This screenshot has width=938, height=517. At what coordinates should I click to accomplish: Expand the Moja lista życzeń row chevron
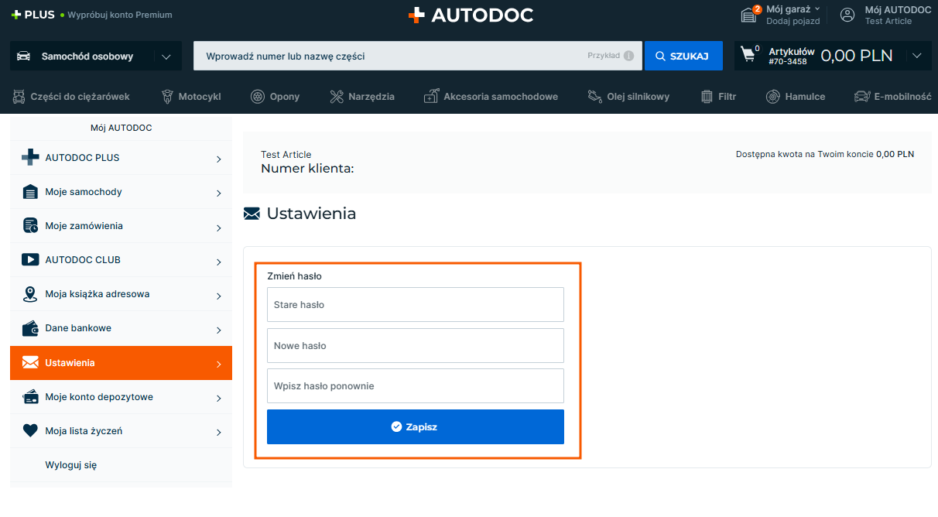pyautogui.click(x=219, y=433)
